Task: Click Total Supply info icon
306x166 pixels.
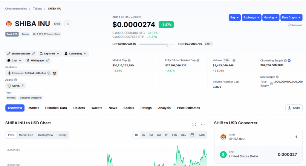Action: click(271, 84)
